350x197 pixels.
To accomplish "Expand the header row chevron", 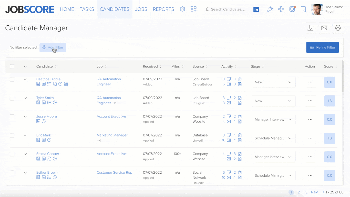I will click(x=25, y=67).
